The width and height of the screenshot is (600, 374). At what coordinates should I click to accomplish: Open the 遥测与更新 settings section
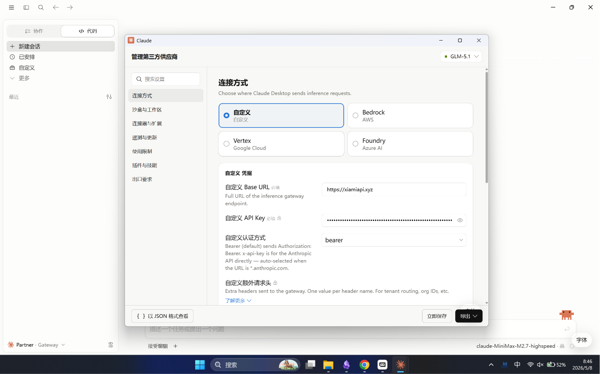tap(166, 138)
